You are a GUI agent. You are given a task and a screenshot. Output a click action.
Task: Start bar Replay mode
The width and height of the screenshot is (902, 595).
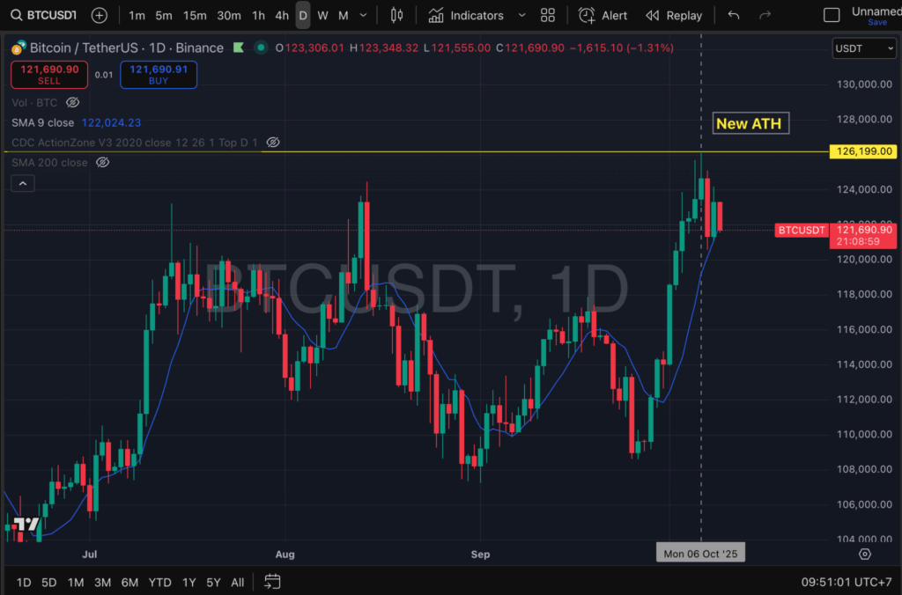tap(674, 15)
